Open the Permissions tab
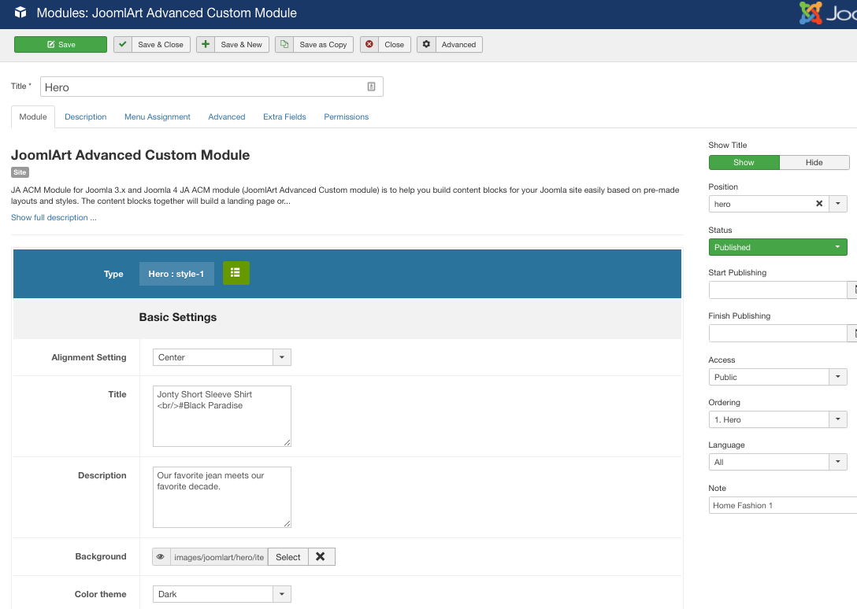The image size is (857, 609). click(346, 117)
